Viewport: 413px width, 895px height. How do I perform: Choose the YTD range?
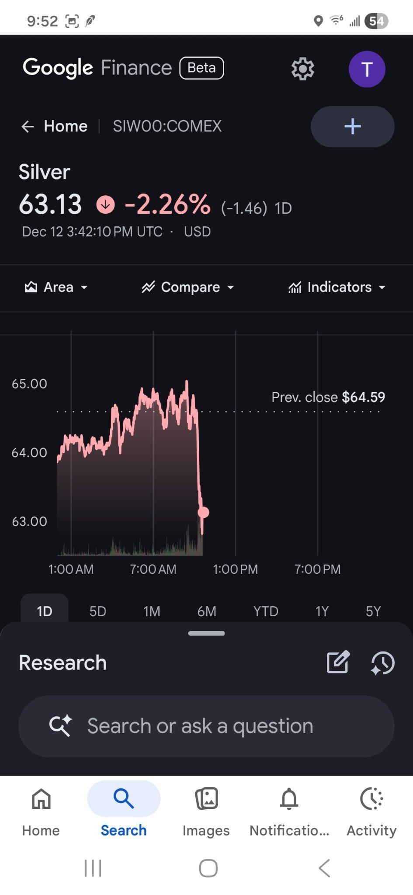coord(266,611)
